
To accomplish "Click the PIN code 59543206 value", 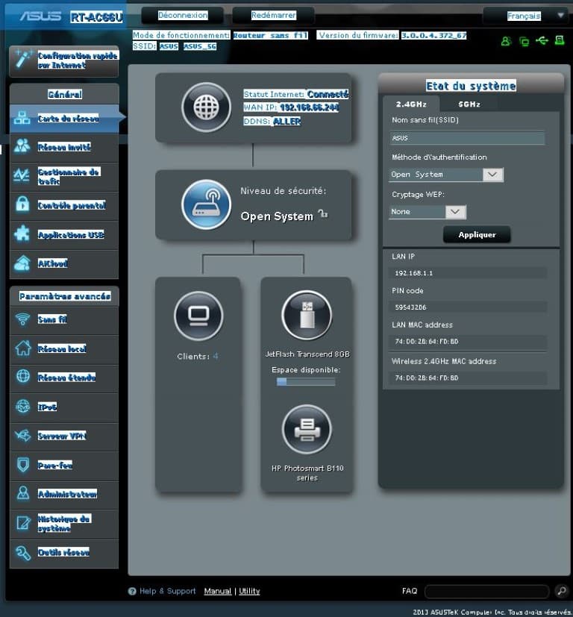I will coord(410,307).
